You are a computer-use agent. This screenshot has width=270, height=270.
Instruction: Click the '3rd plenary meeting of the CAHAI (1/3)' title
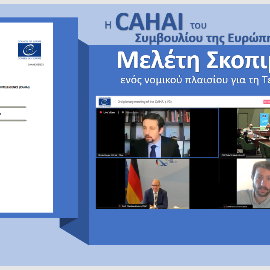(x=145, y=102)
